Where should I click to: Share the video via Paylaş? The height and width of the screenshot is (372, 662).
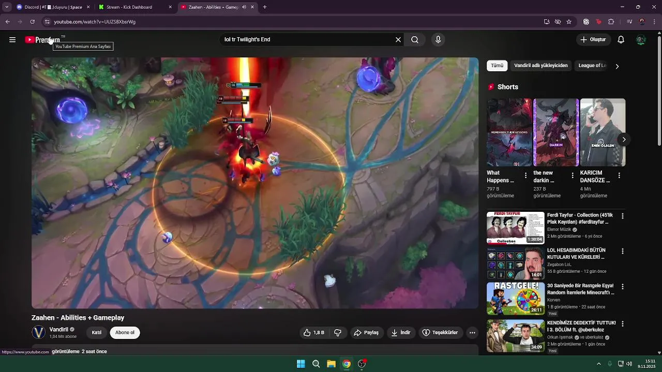click(x=366, y=333)
